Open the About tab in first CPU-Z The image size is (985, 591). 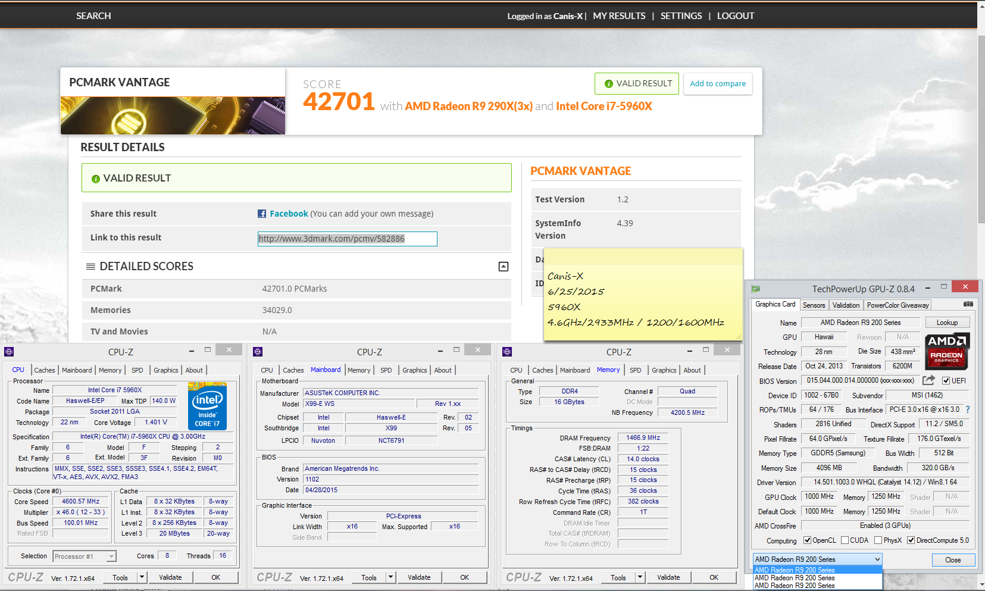click(x=194, y=370)
